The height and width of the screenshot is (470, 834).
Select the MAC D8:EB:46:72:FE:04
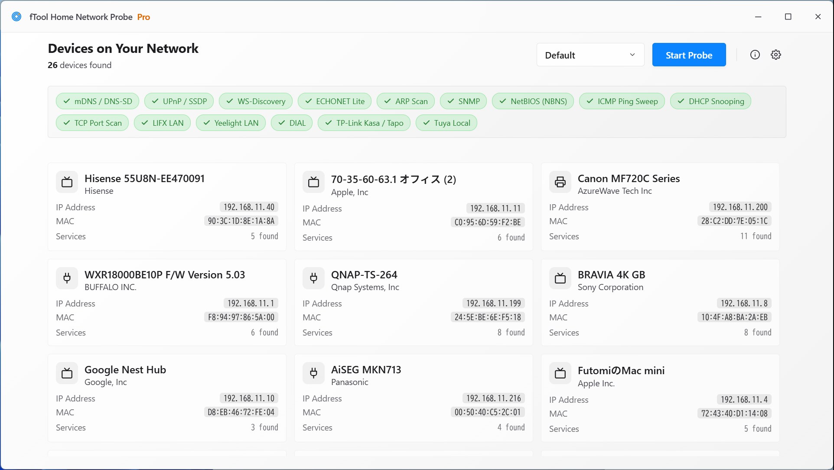241,412
